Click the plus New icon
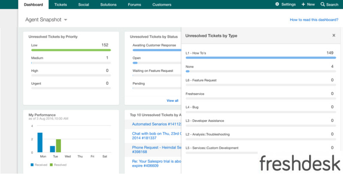The height and width of the screenshot is (174, 343). point(304,4)
